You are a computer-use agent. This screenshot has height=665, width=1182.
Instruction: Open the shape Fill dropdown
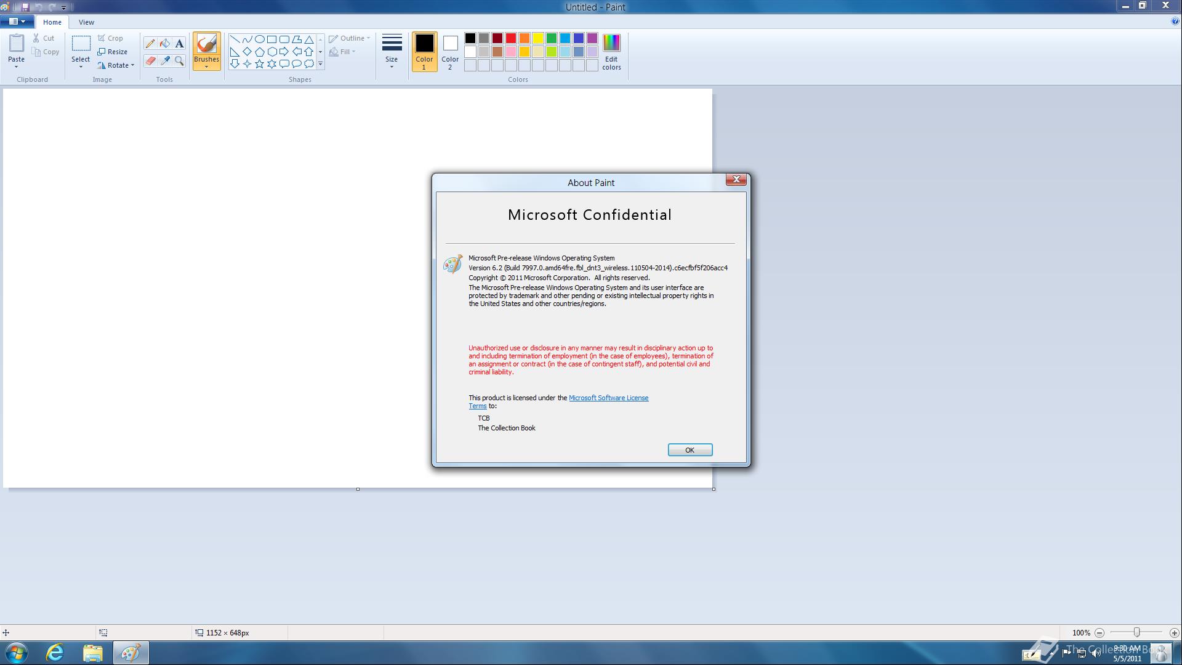342,52
